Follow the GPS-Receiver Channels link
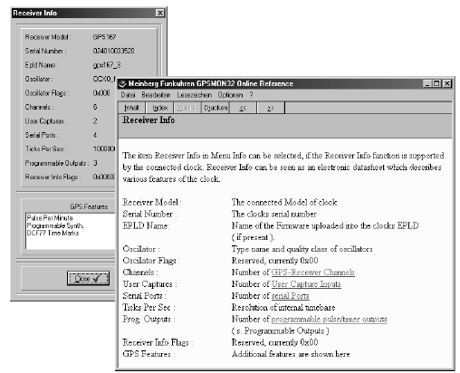Image resolution: width=460 pixels, height=373 pixels. pos(312,273)
